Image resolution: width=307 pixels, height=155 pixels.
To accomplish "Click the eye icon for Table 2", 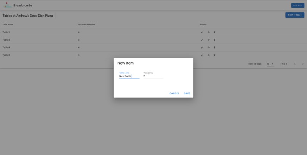I will [x=208, y=40].
